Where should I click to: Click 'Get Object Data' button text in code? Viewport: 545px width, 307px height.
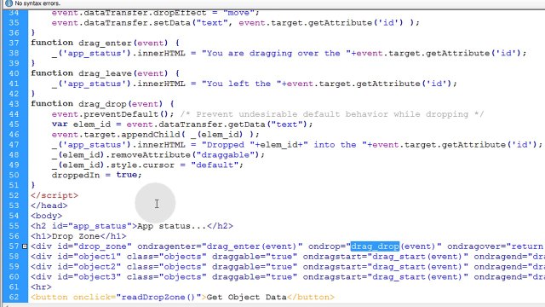(246, 298)
